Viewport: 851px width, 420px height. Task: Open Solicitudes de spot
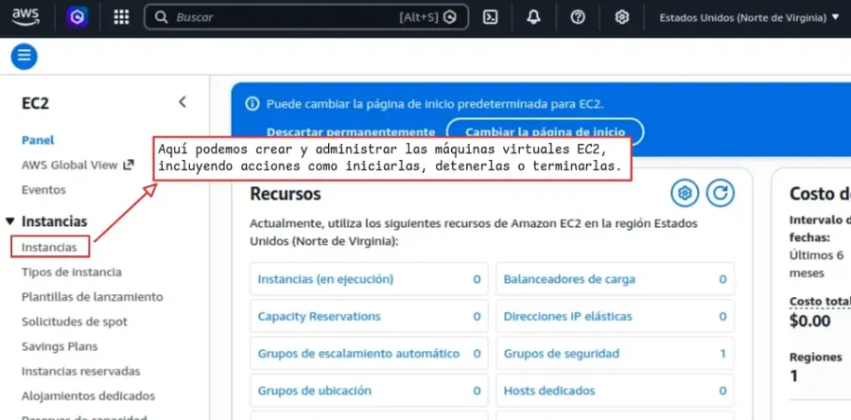pyautogui.click(x=75, y=322)
